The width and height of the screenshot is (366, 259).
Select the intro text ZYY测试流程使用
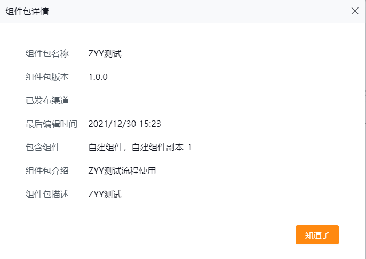pyautogui.click(x=122, y=171)
